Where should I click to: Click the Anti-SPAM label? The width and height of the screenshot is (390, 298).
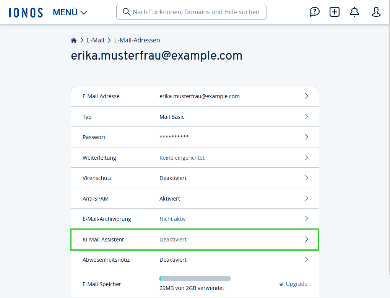96,199
